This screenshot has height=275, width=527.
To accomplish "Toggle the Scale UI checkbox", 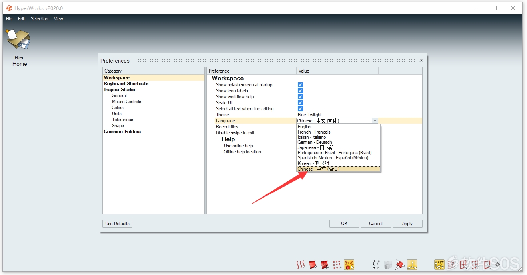I will (x=300, y=103).
